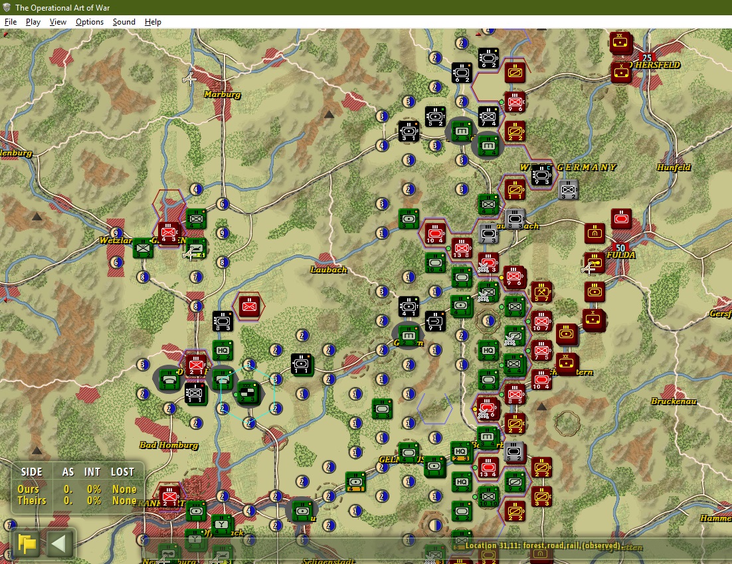Screen dimensions: 732x564
Task: Click the Bruckenau label
Action: [x=673, y=401]
